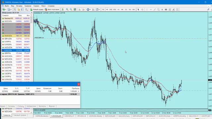
Task: Close the order with 1 019.28 profit
Action: coord(79,91)
